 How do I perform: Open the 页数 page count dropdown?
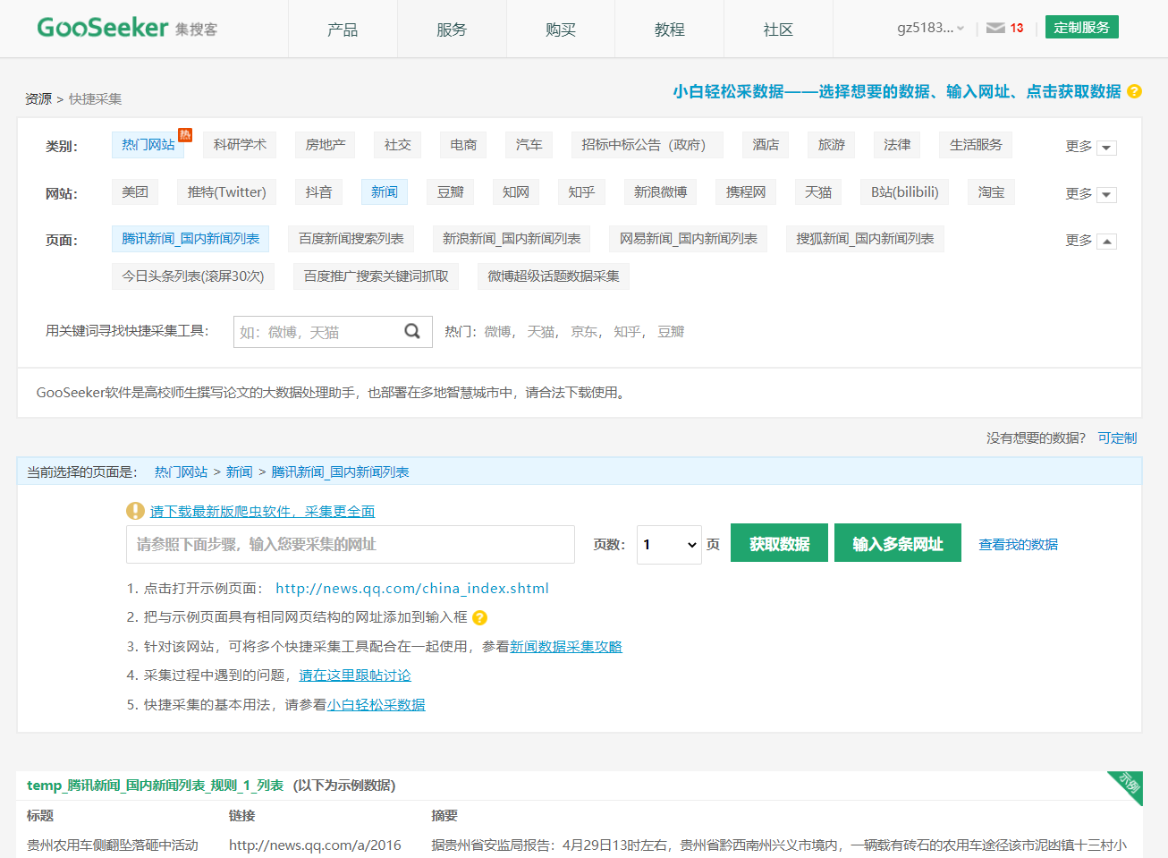669,544
